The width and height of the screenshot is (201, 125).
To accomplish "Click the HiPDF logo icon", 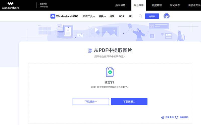I will click(53, 16).
